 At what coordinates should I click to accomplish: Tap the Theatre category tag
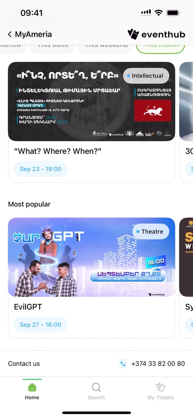click(151, 232)
